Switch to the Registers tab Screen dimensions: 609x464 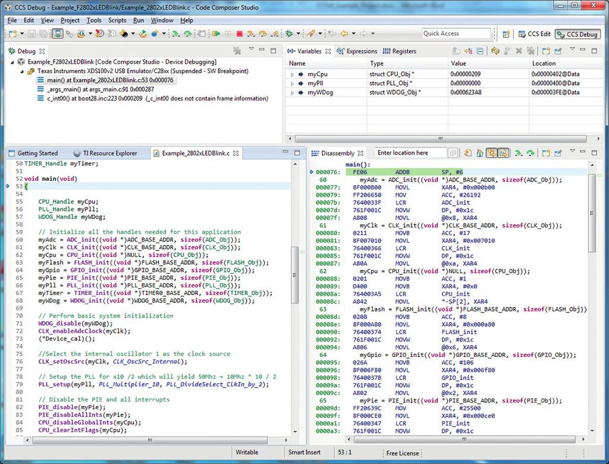click(400, 51)
